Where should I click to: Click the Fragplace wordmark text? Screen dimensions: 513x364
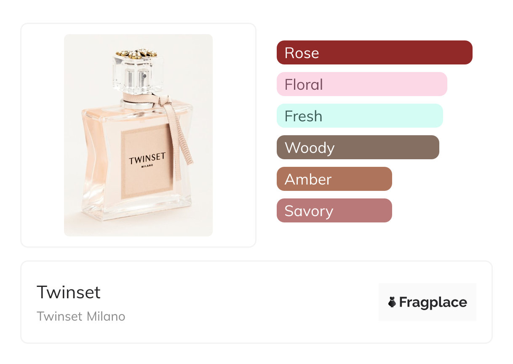[x=433, y=302]
